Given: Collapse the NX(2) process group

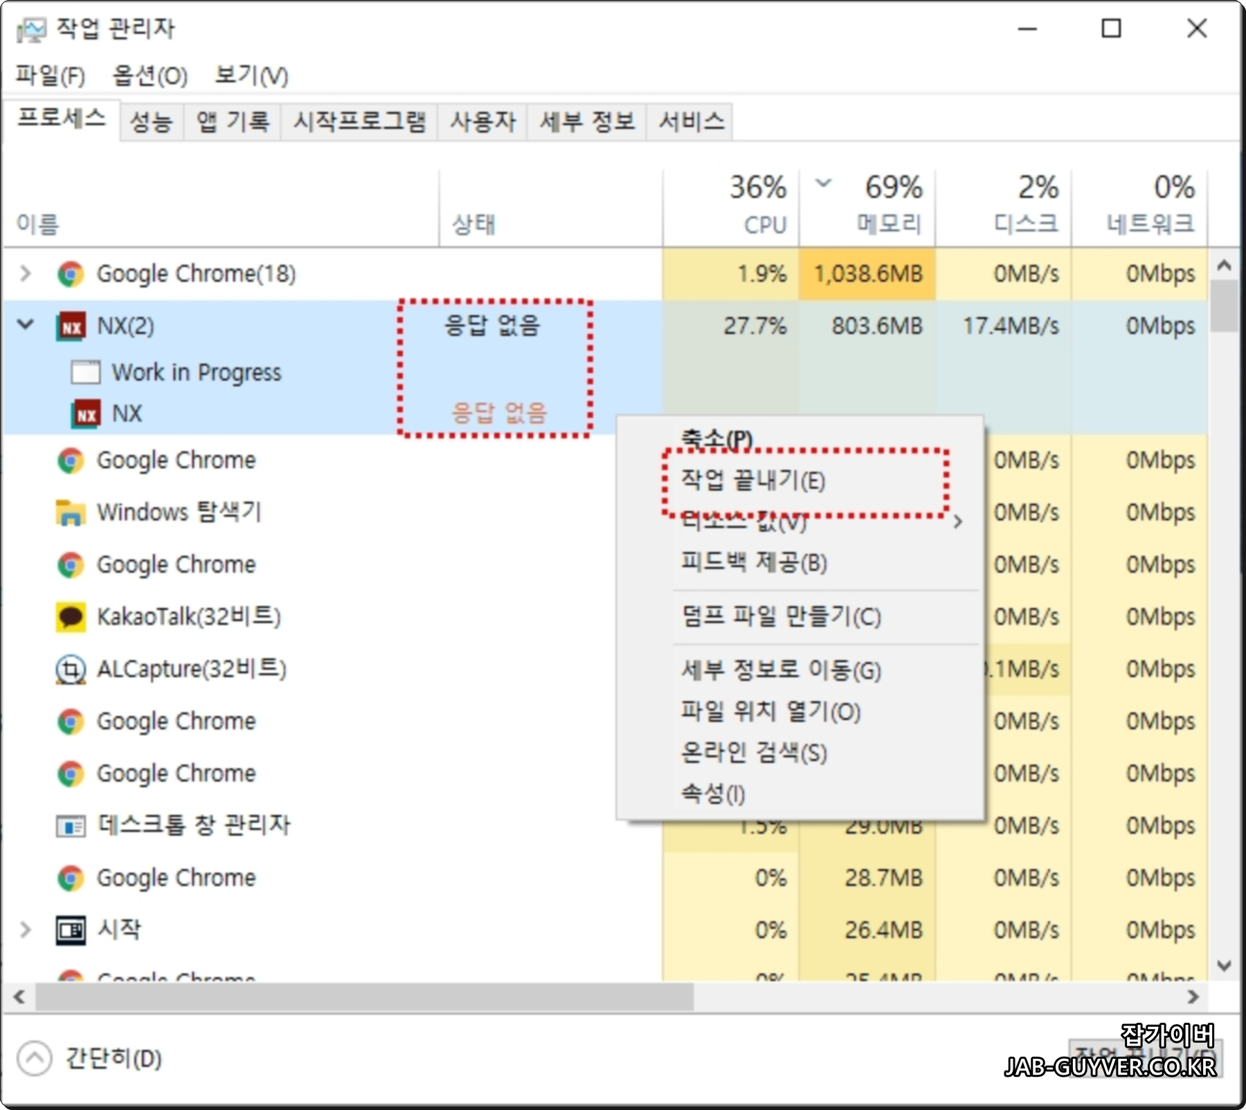Looking at the screenshot, I should click(x=26, y=324).
